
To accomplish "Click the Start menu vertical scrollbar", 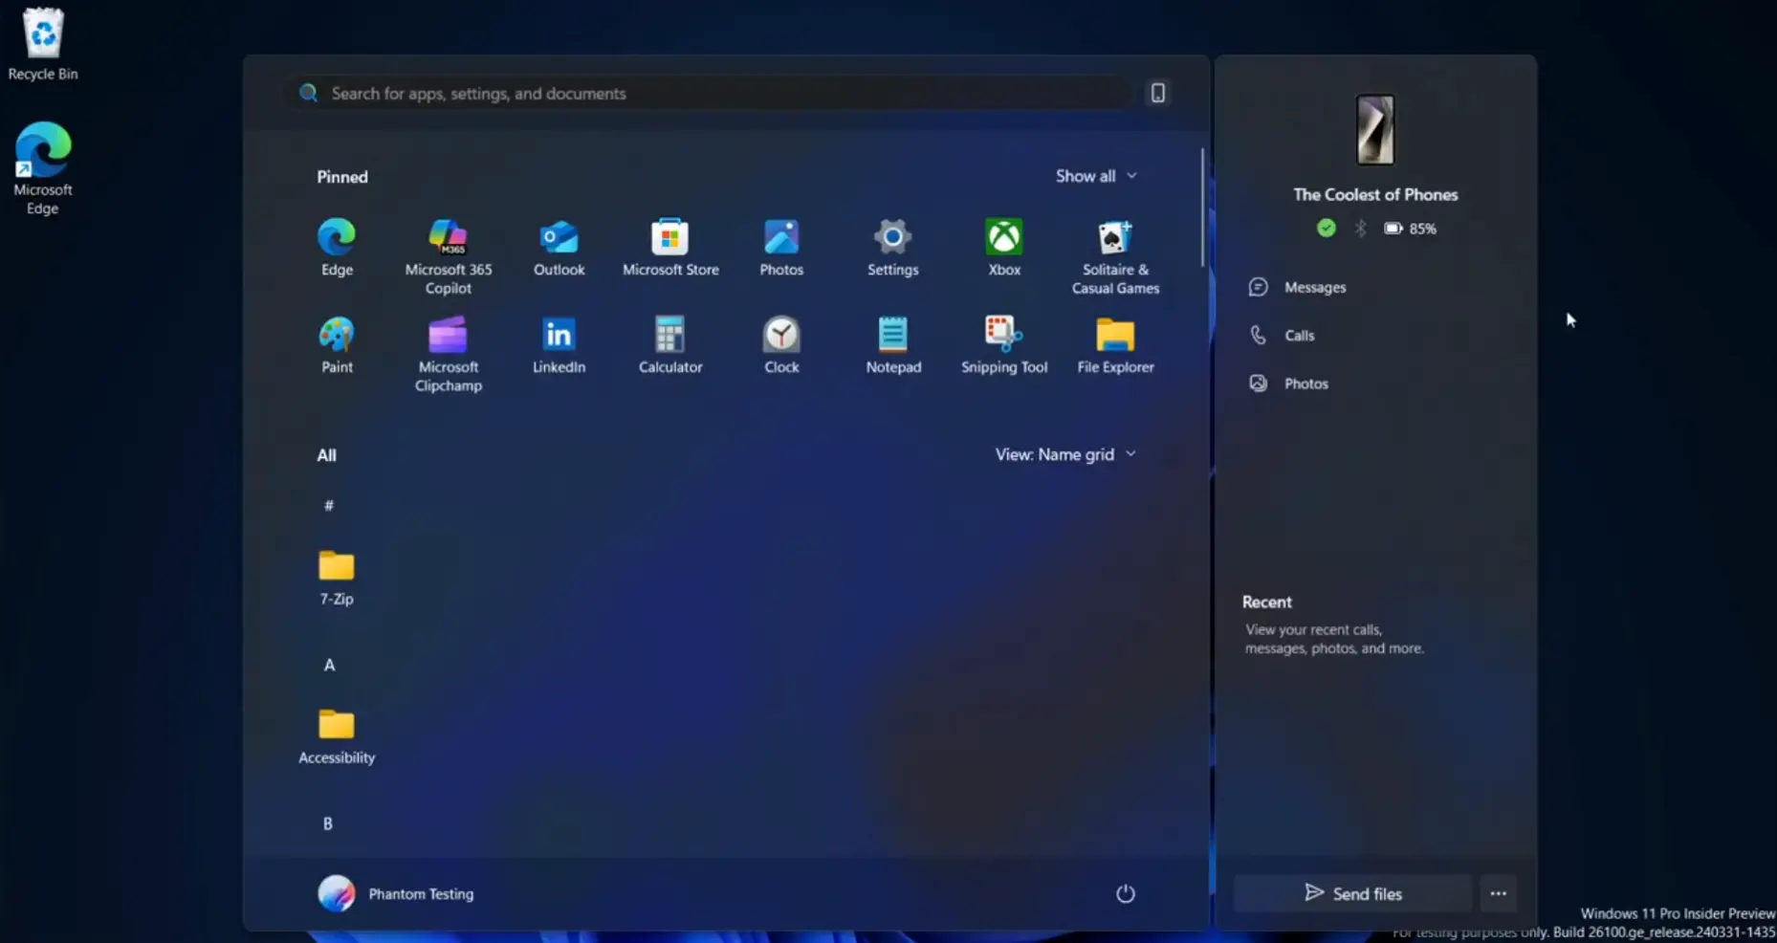I will 1202,207.
